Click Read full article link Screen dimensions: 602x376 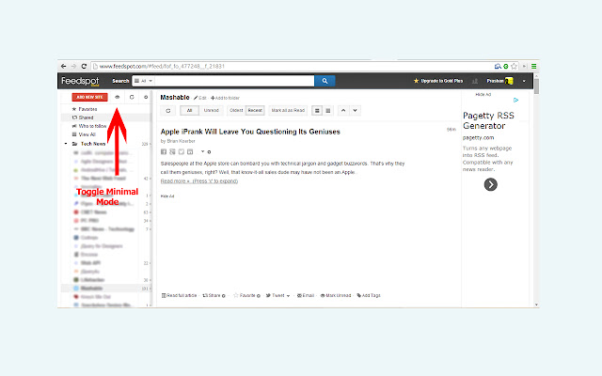click(x=180, y=295)
